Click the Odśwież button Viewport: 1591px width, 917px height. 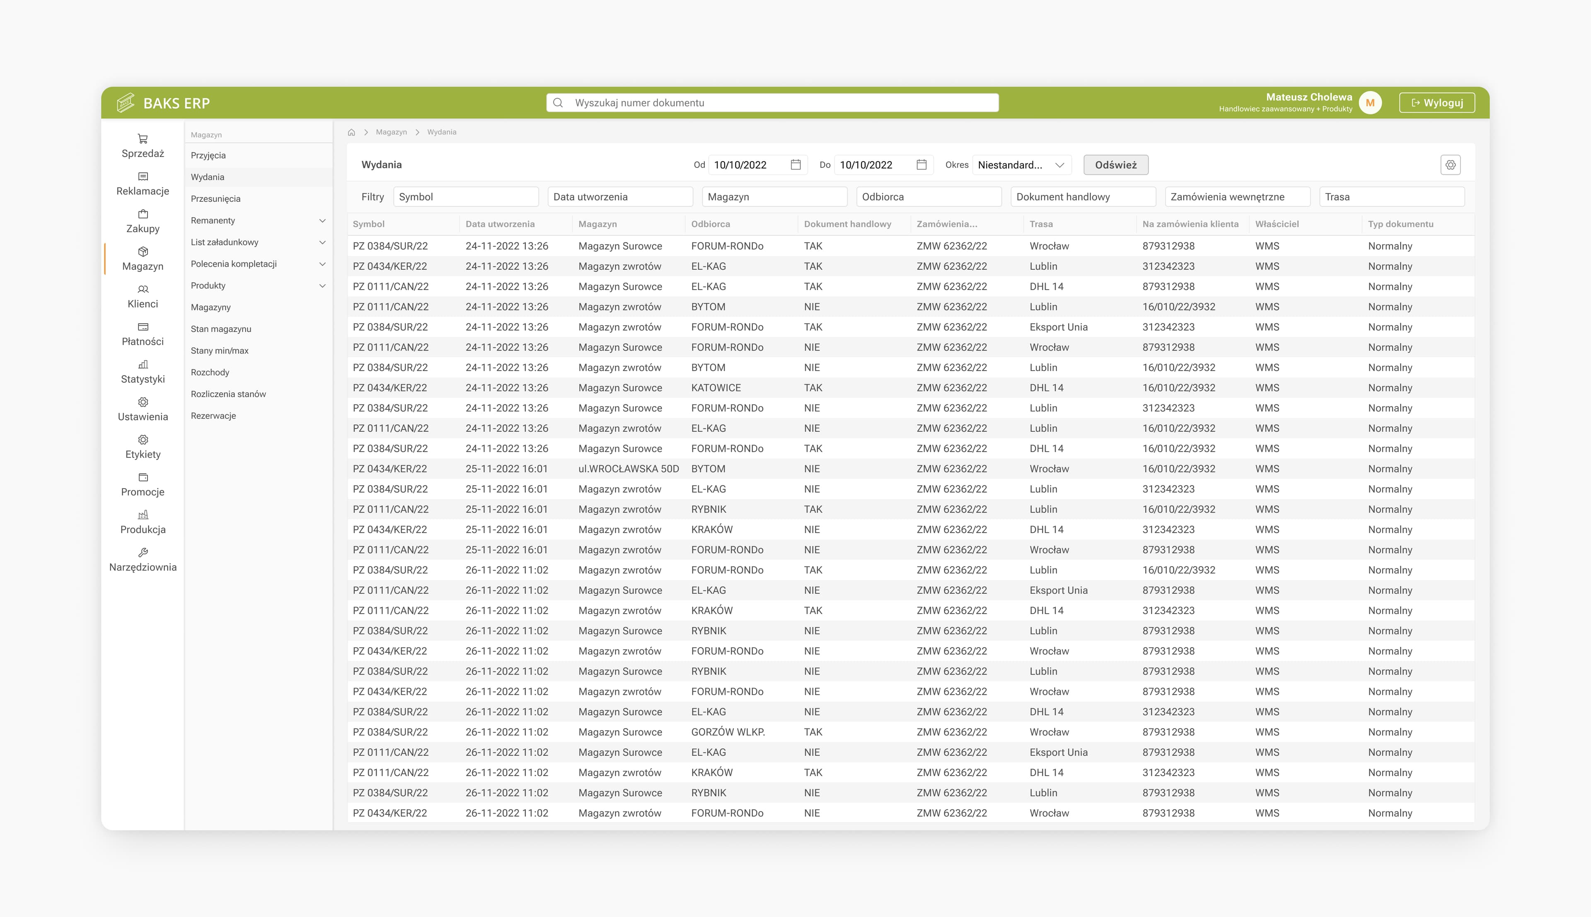(1116, 165)
